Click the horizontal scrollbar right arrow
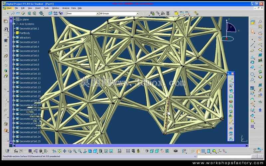 (247, 146)
